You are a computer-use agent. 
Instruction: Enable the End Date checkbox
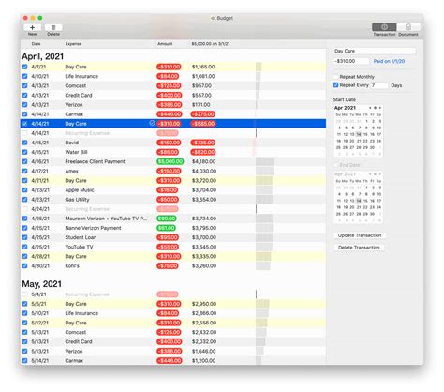[x=336, y=165]
